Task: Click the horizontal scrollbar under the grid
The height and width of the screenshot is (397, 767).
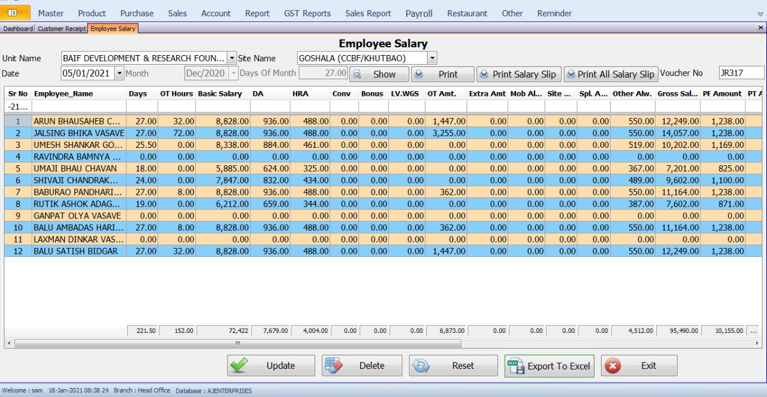Action: coord(238,344)
